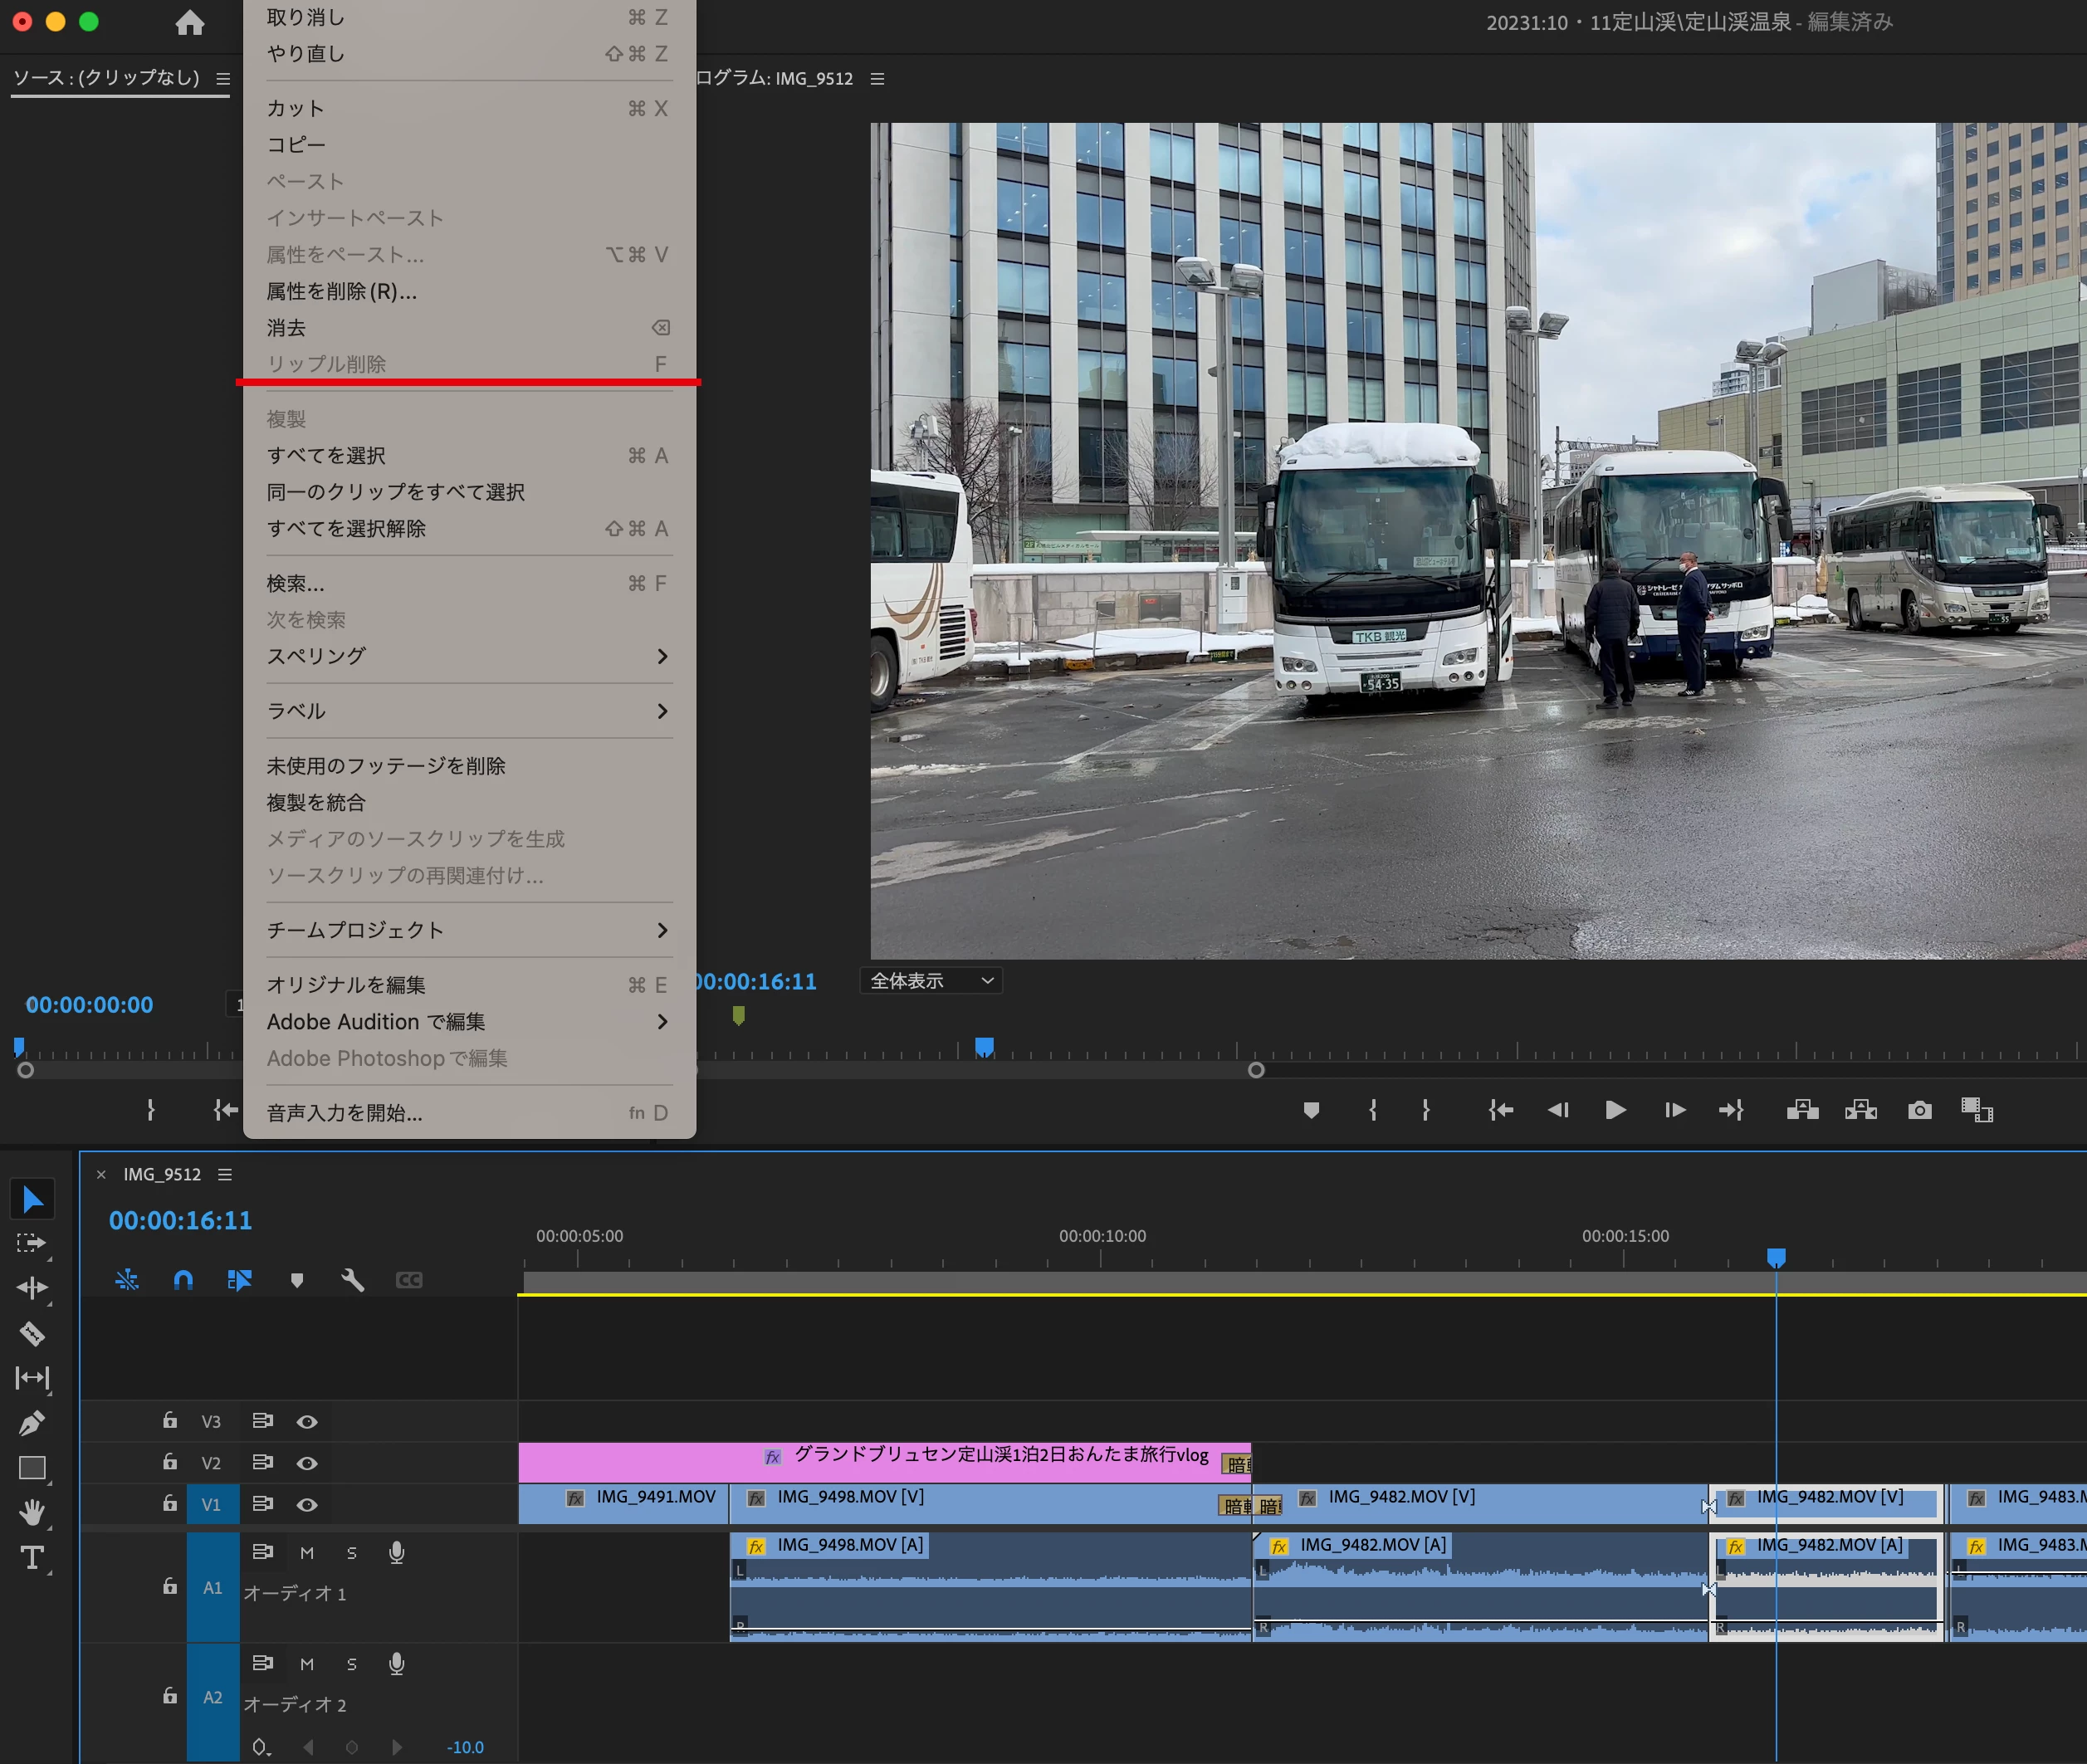Image resolution: width=2087 pixels, height=1764 pixels.
Task: Hide the V2 track output eye
Action: [x=307, y=1463]
